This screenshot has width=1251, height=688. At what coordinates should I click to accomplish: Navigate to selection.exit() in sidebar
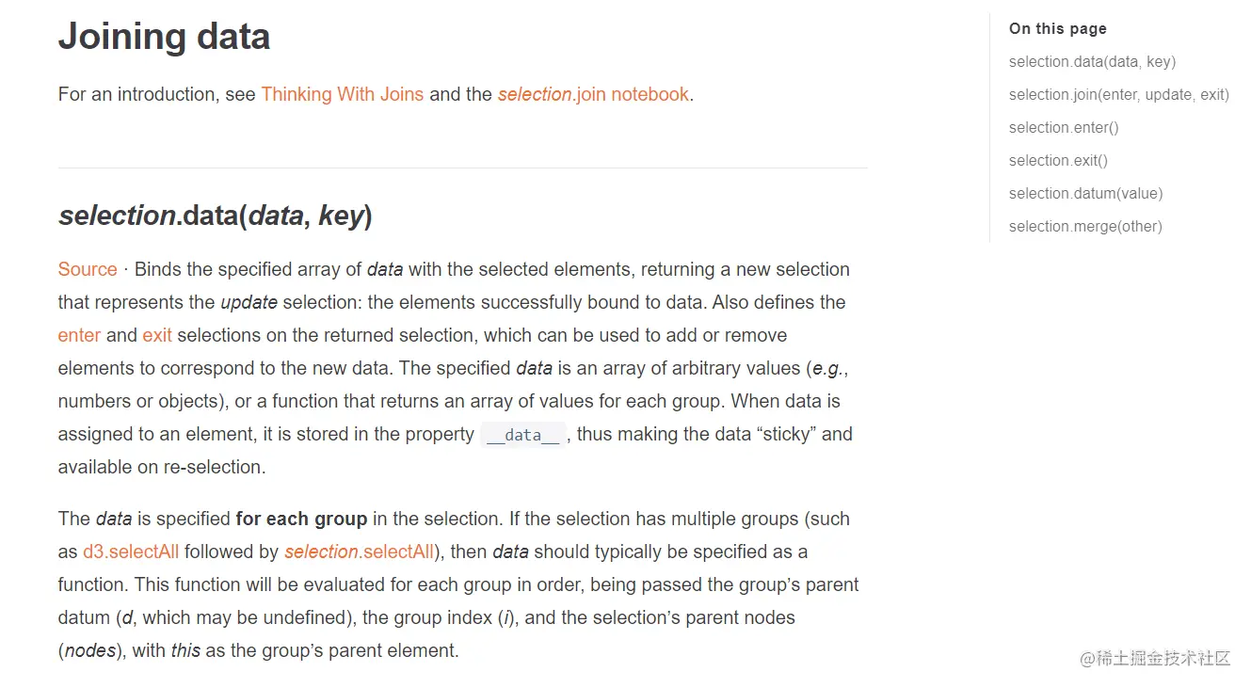tap(1058, 160)
